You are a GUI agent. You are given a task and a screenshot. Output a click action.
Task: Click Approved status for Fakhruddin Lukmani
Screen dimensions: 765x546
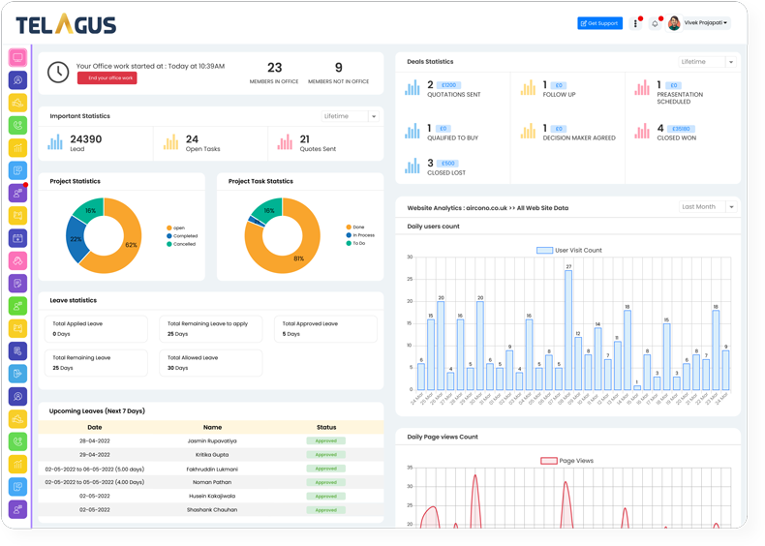(326, 469)
